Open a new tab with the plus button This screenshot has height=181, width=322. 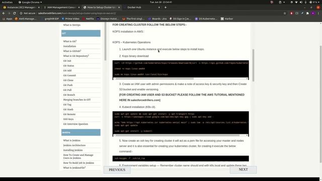(x=166, y=7)
